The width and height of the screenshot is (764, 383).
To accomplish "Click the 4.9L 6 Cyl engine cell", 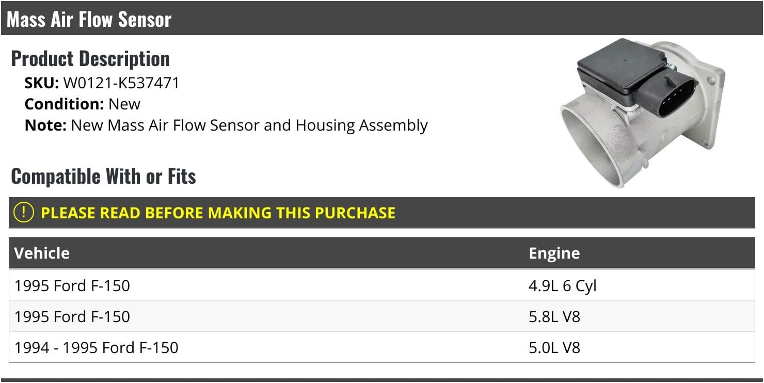I will [562, 285].
